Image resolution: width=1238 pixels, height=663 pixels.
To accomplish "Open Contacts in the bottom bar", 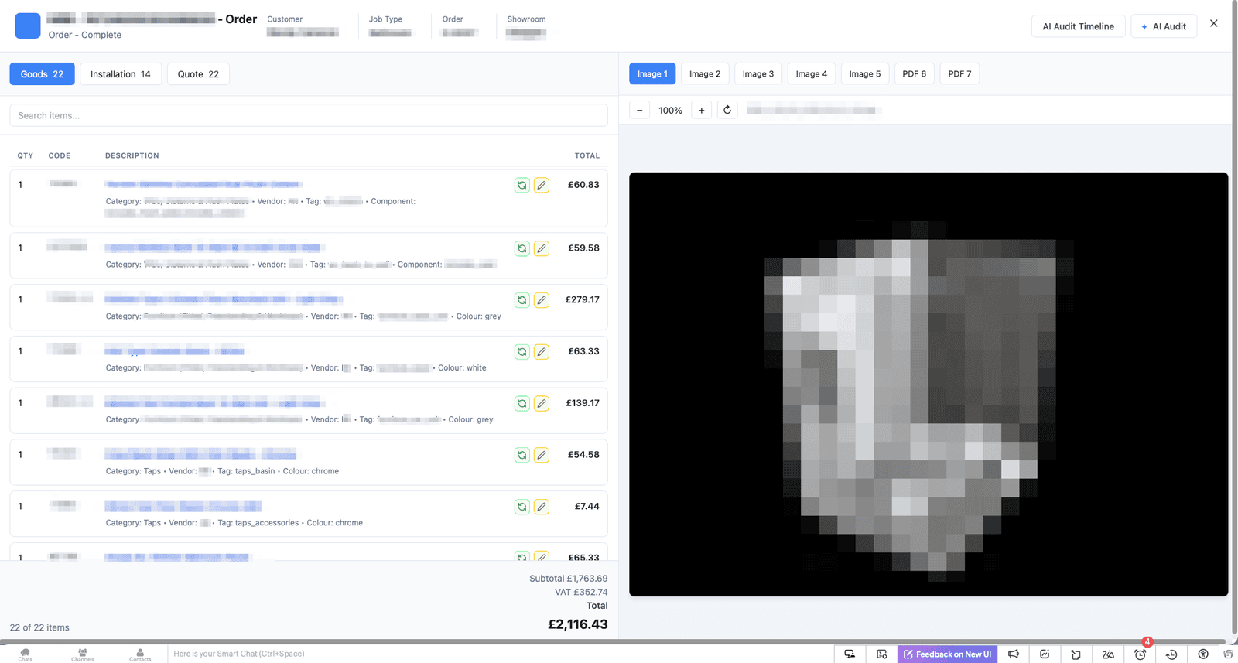I will click(140, 654).
